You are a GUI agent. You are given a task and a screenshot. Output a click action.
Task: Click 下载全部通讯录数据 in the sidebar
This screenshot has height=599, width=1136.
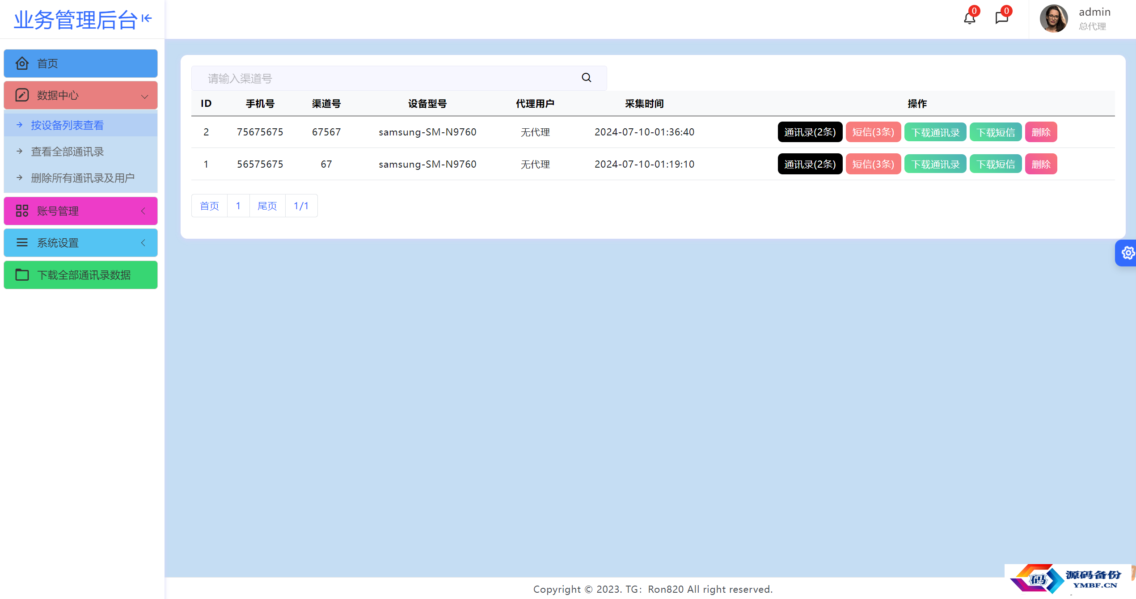click(80, 275)
